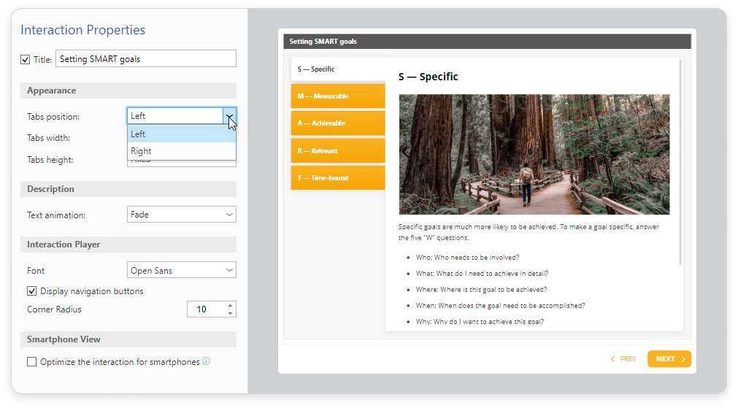
Task: Open the A — Achievable tab
Action: [337, 123]
